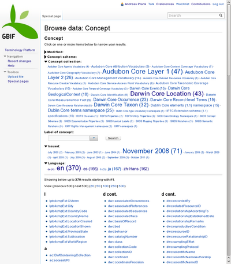231x264 pixels.
Task: Open dwc:scientificName concept
Action: (181, 252)
